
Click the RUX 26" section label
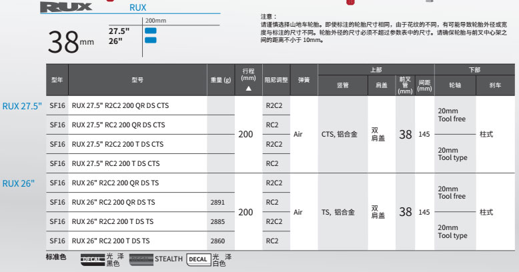19,183
